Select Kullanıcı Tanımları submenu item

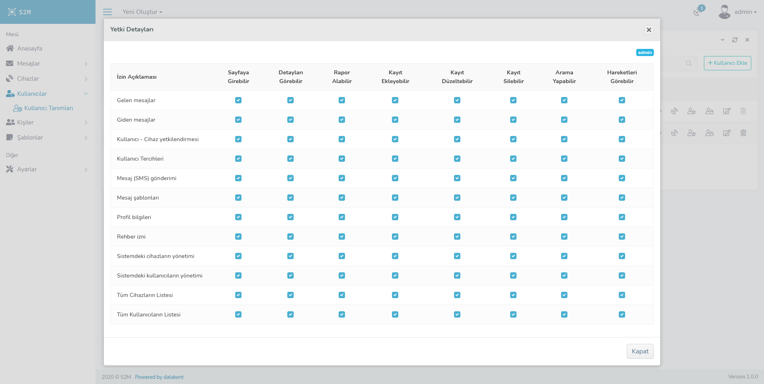[48, 108]
